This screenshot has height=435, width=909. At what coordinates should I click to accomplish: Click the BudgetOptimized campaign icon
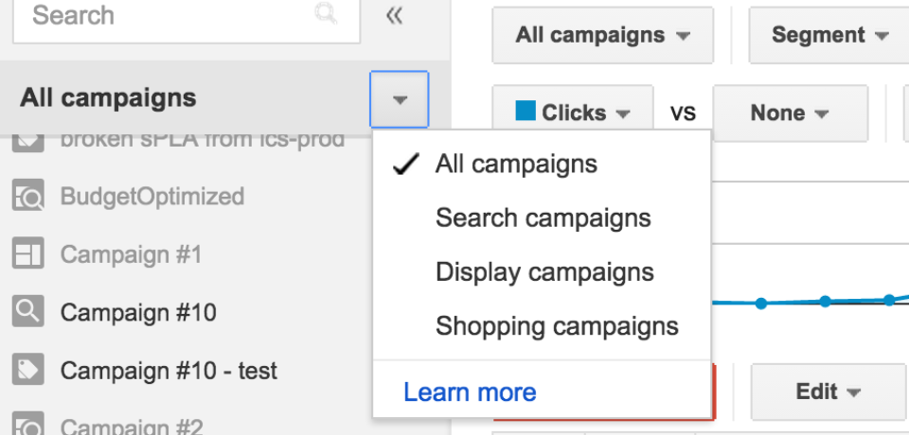click(27, 197)
